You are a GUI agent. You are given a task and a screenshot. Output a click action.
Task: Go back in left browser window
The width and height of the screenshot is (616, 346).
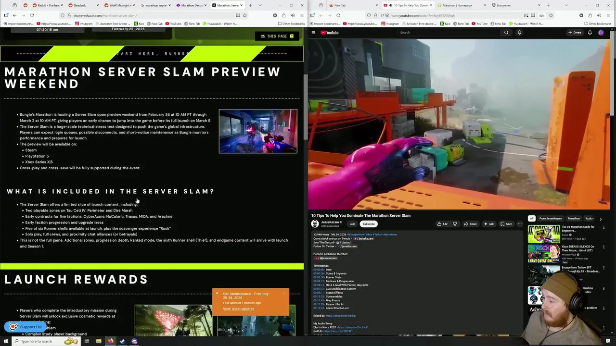coord(15,15)
